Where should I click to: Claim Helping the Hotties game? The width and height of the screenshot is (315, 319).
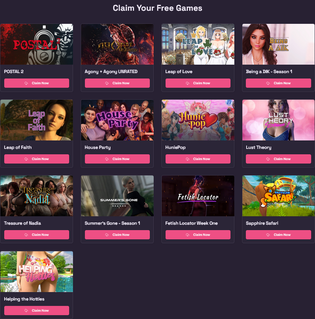click(36, 311)
